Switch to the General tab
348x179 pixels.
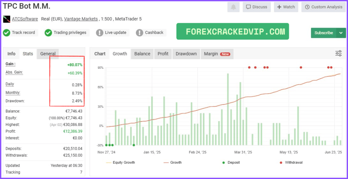(x=48, y=54)
